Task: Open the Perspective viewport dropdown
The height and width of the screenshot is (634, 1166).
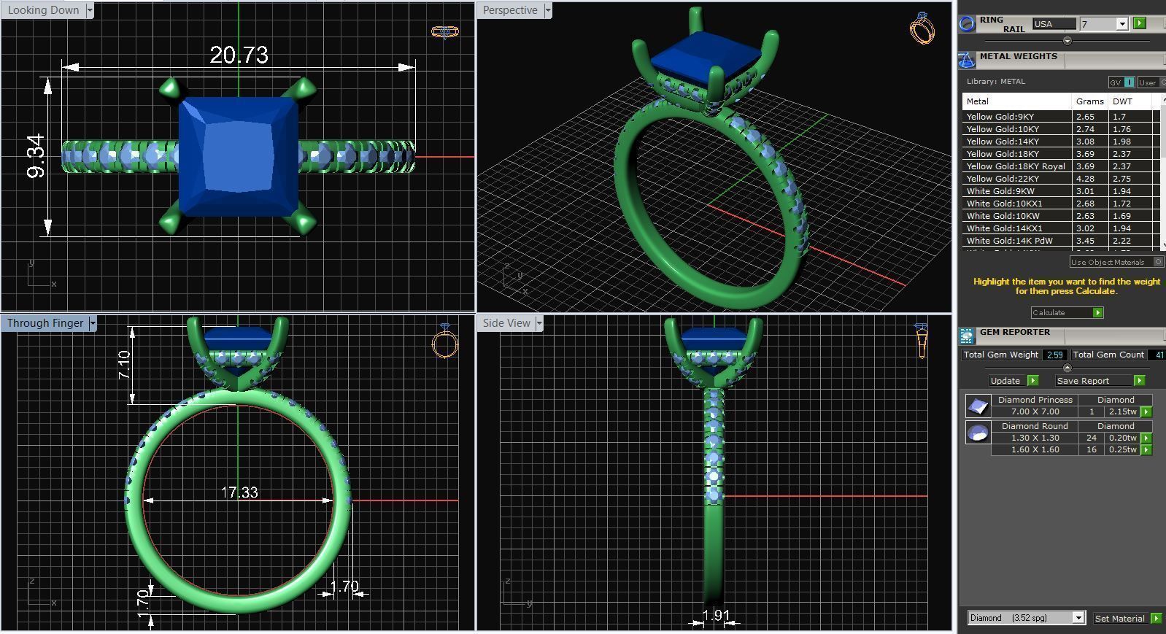Action: pyautogui.click(x=547, y=10)
